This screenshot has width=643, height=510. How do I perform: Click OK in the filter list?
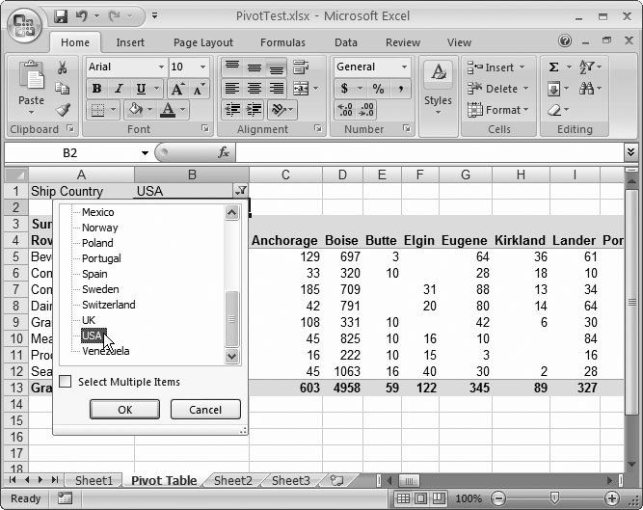coord(124,410)
